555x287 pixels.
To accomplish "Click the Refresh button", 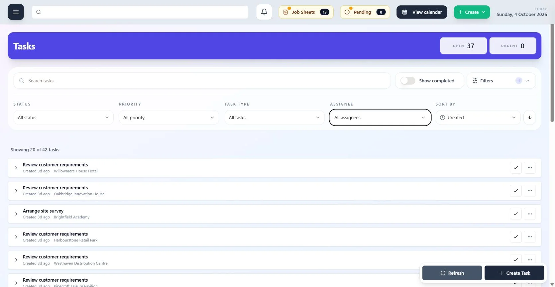I will coord(452,273).
